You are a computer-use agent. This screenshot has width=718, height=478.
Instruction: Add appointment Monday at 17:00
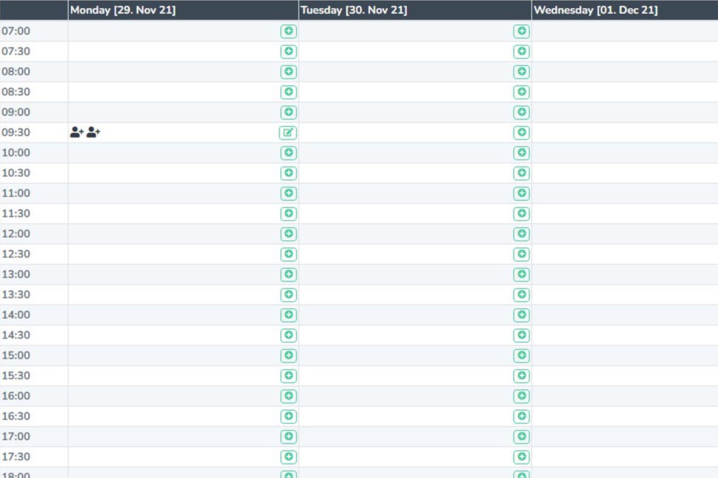288,436
